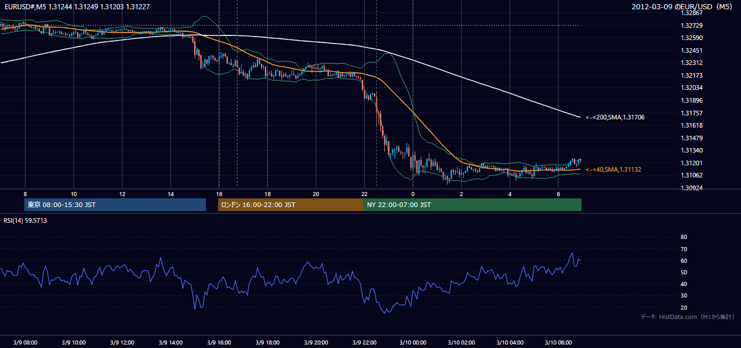Click the RSI level 50 label
The image size is (741, 348).
point(684,272)
